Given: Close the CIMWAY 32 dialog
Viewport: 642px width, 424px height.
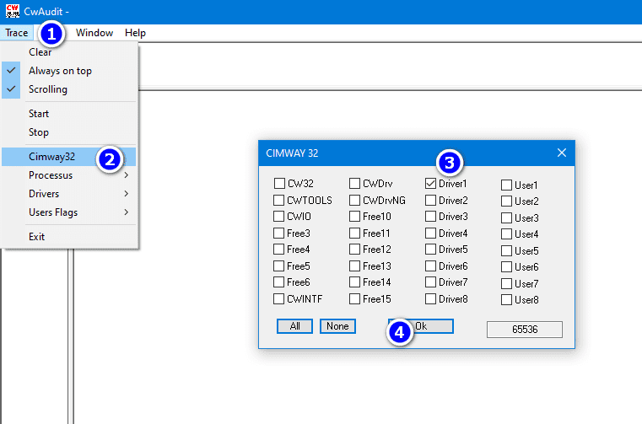Looking at the screenshot, I should 561,153.
